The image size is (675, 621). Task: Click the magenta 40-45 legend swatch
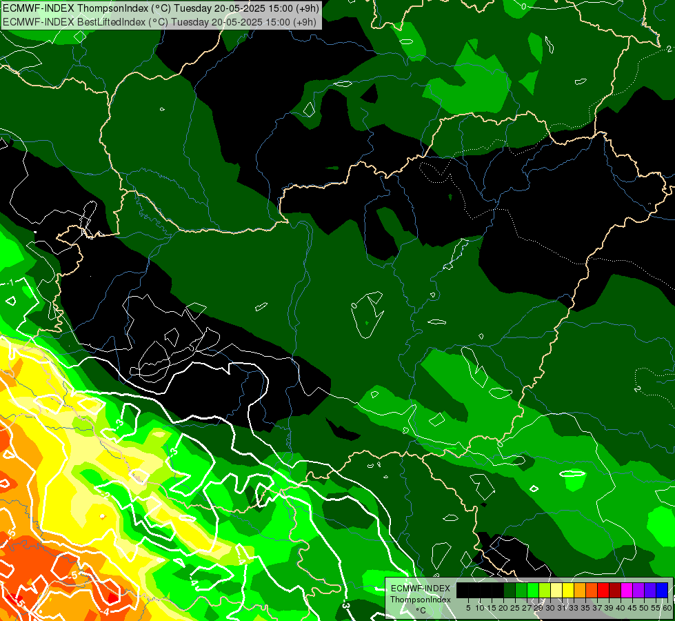[x=627, y=590]
